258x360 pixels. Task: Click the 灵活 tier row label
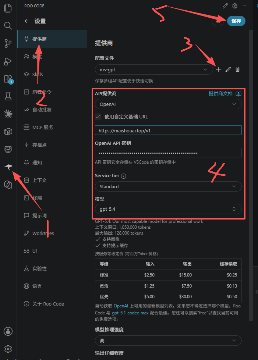click(104, 286)
